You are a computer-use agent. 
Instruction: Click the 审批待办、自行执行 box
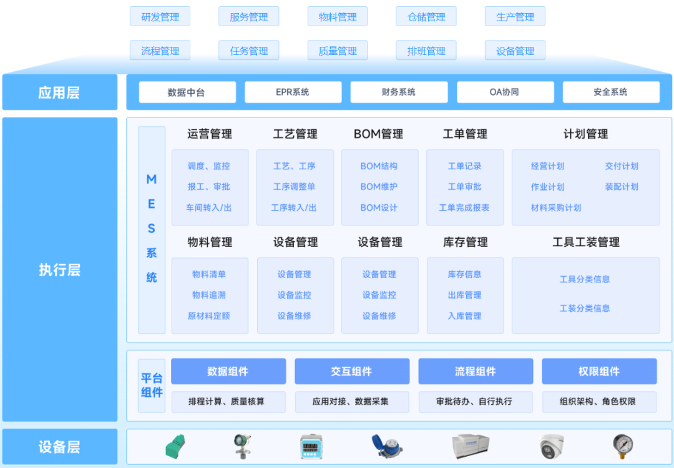click(x=475, y=402)
